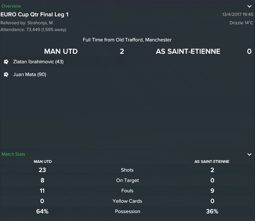The image size is (255, 221).
Task: Open the Overview section header
Action: [x=11, y=6]
